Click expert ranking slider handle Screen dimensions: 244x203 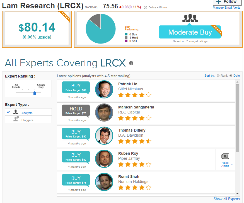35,93
